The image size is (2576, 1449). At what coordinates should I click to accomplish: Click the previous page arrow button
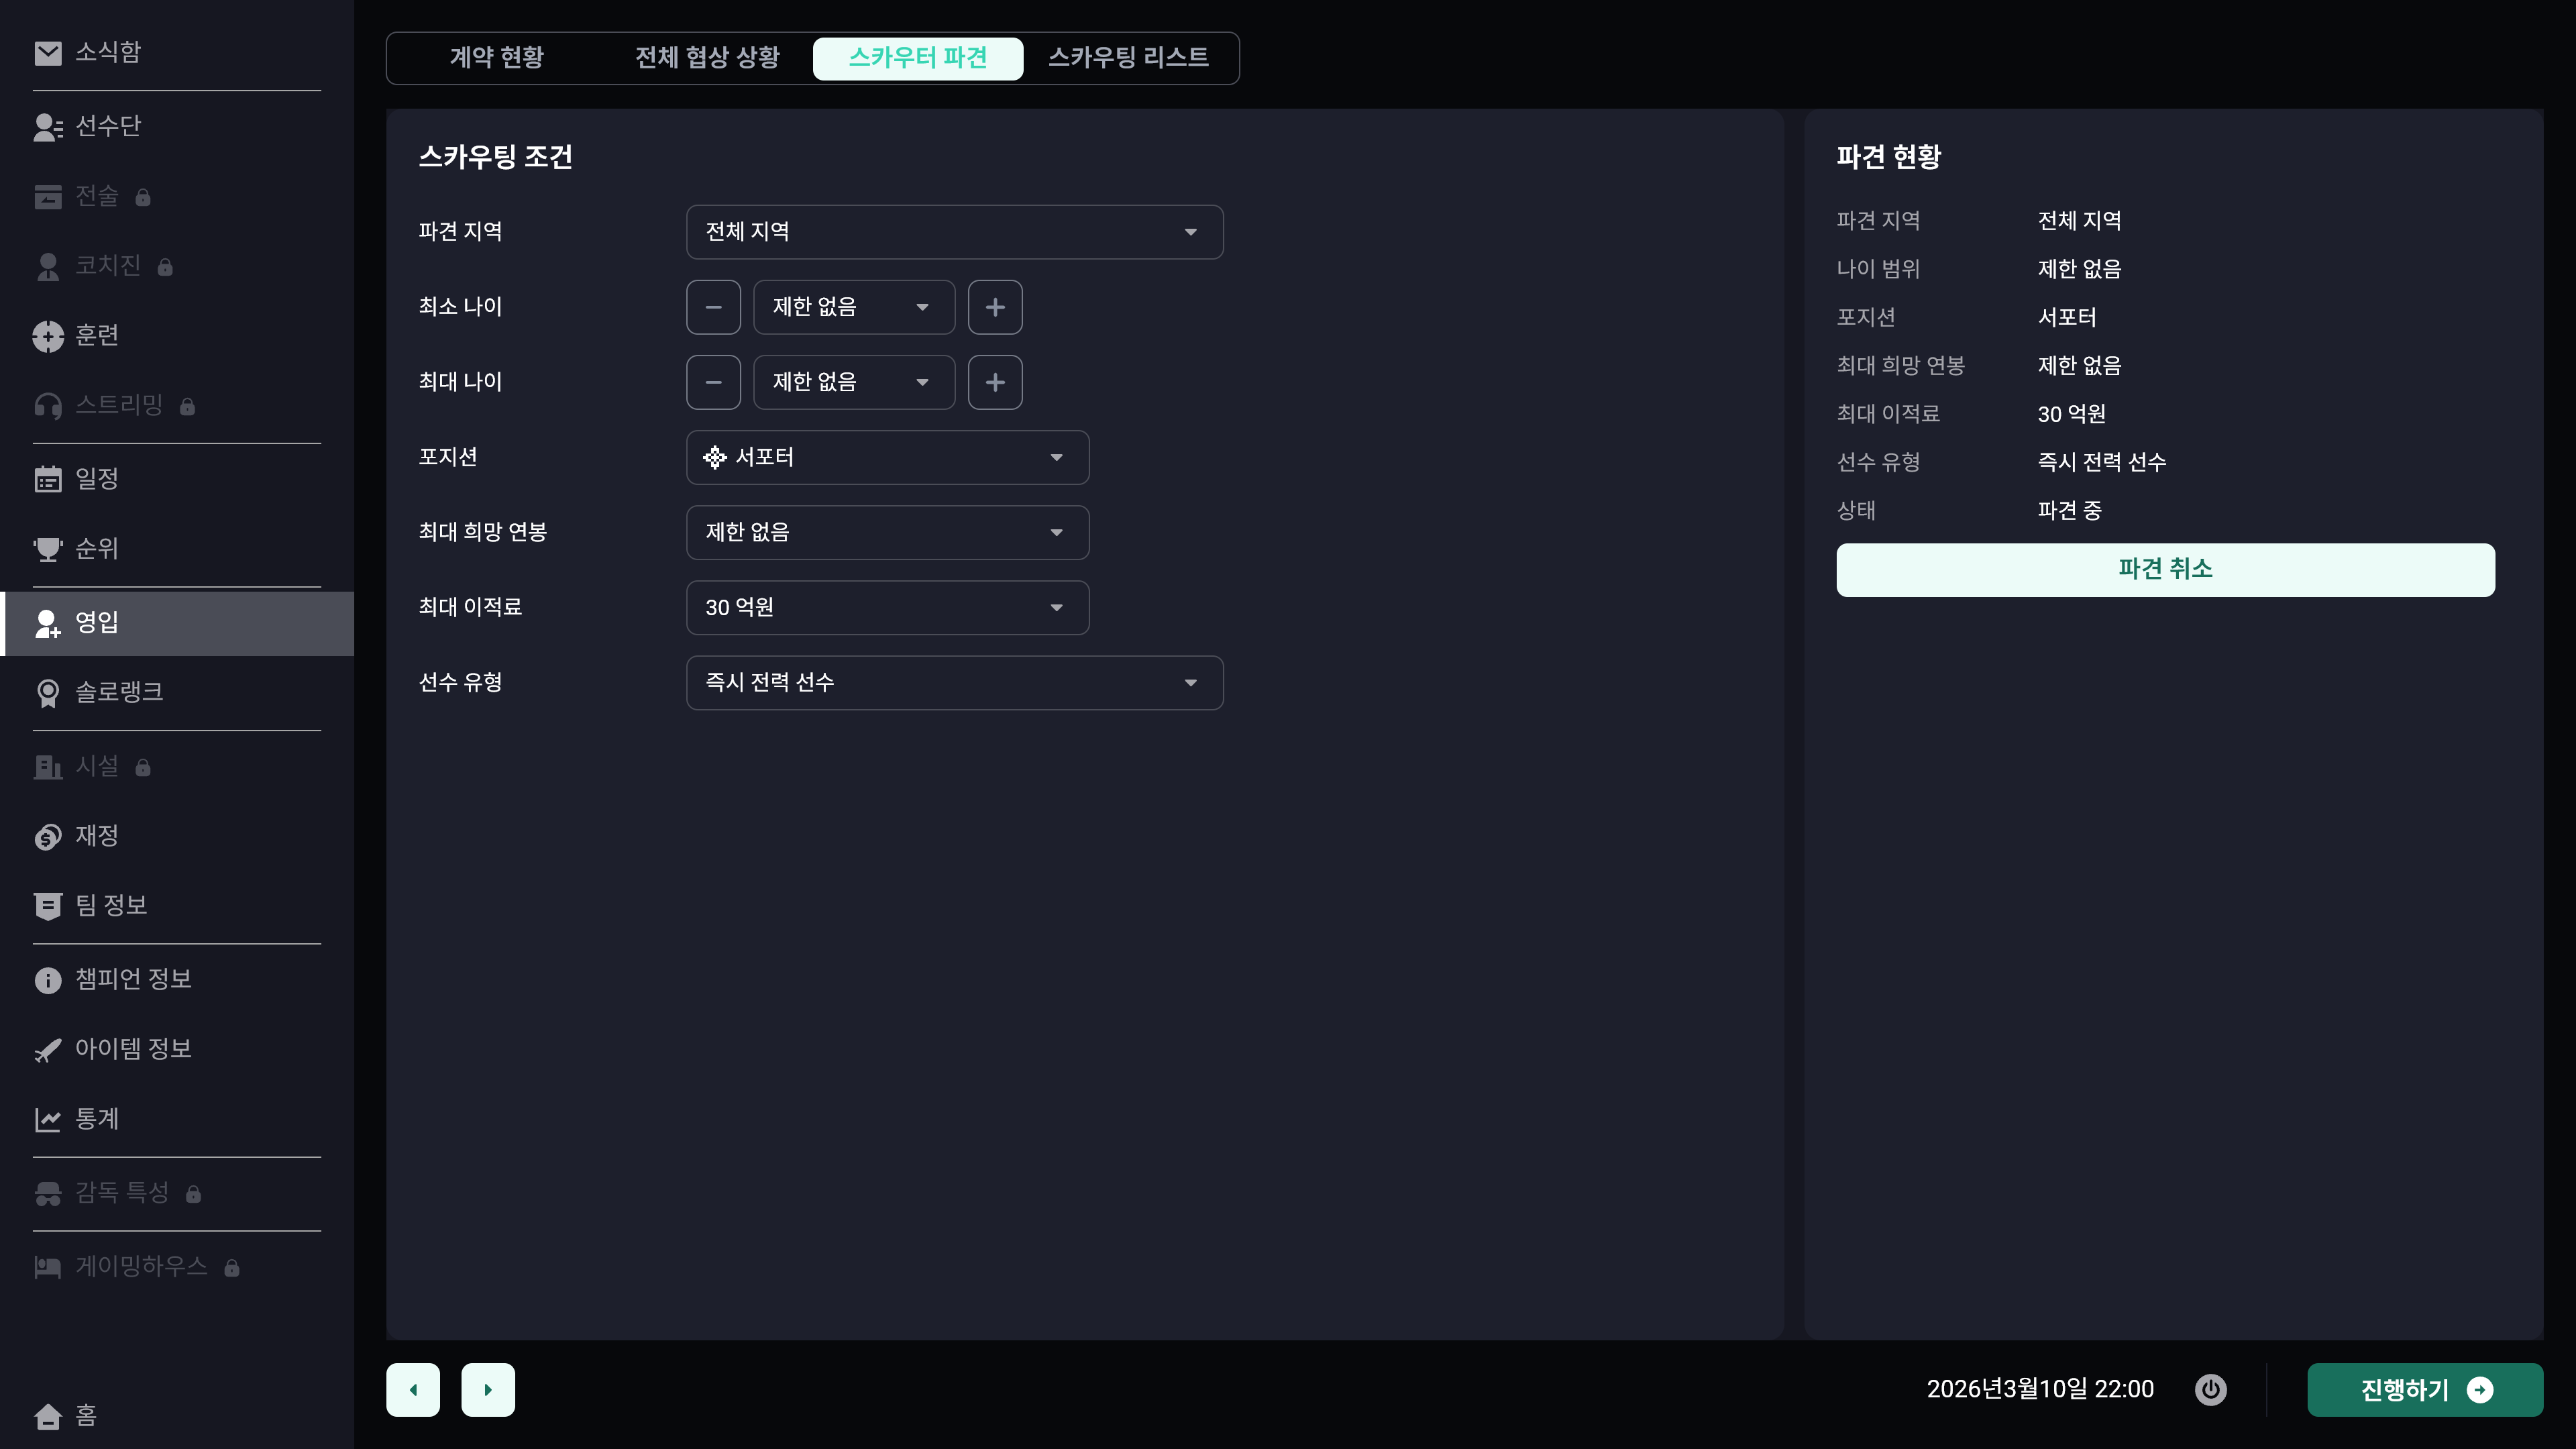(x=413, y=1389)
